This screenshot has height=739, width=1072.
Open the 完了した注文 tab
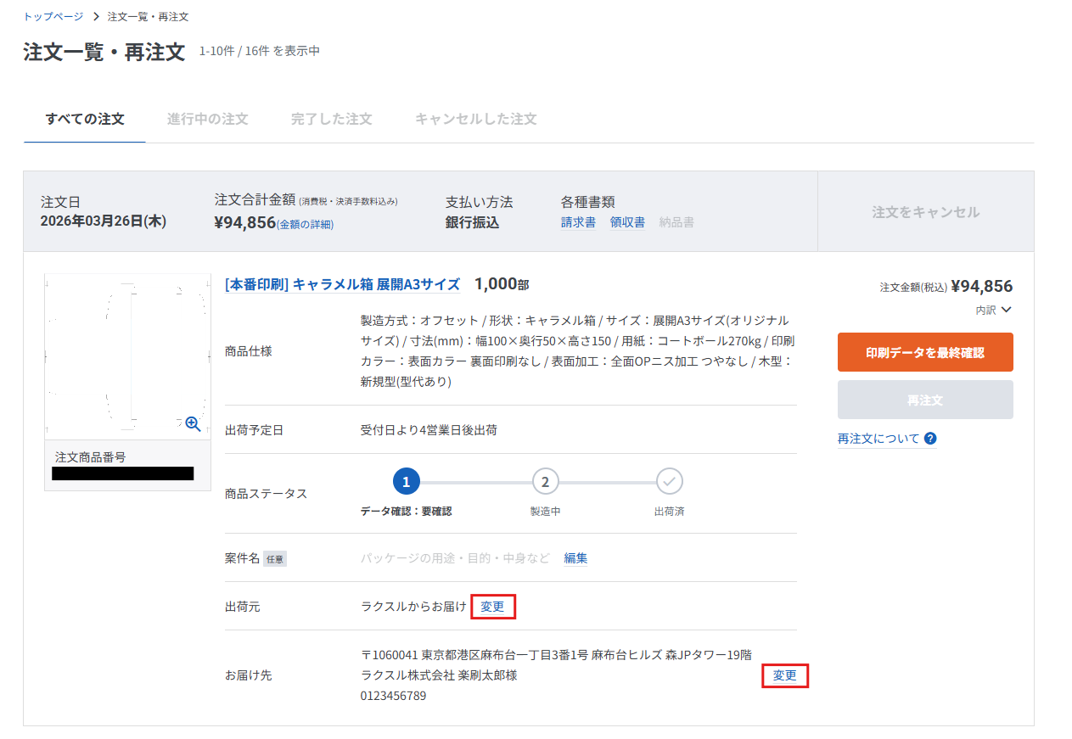(x=332, y=119)
